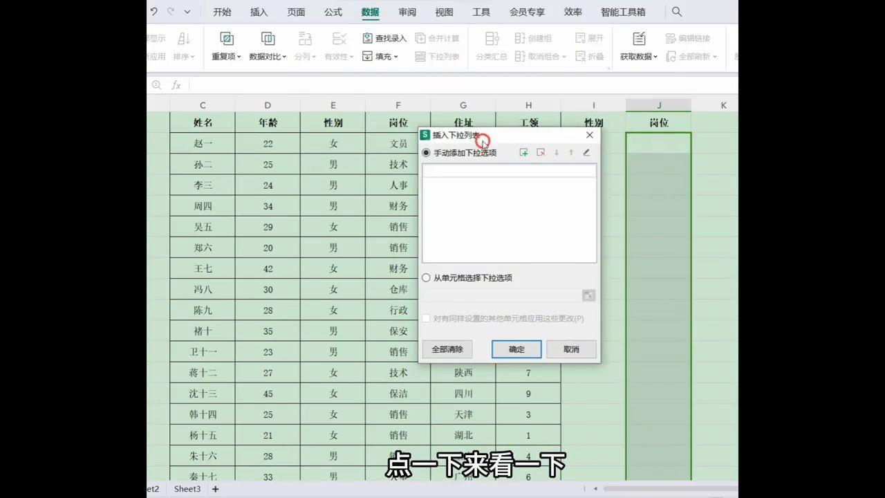Switch to the 审阅 ribbon tab
The width and height of the screenshot is (885, 498).
[x=407, y=12]
